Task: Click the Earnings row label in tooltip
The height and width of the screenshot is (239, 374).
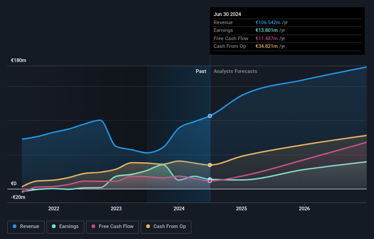Action: pos(223,30)
